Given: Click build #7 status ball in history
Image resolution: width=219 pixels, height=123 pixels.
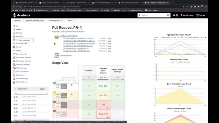Looking at the screenshot, I should click(x=14, y=101).
